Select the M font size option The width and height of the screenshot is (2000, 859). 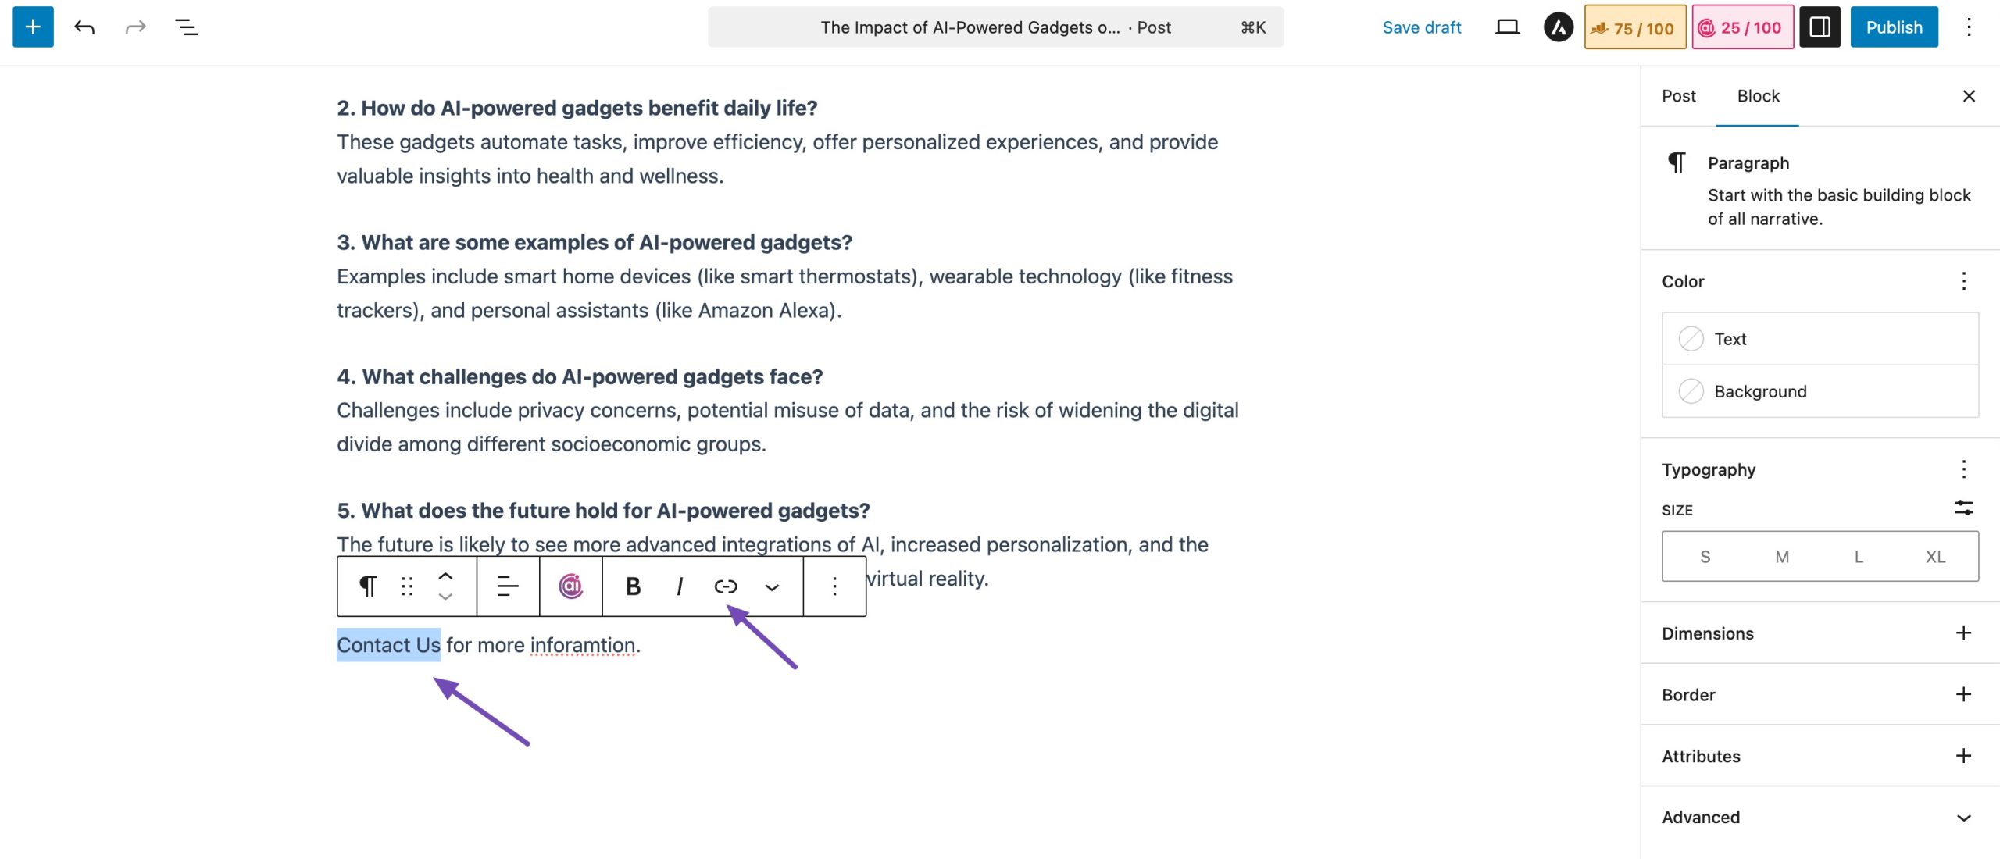pyautogui.click(x=1782, y=557)
